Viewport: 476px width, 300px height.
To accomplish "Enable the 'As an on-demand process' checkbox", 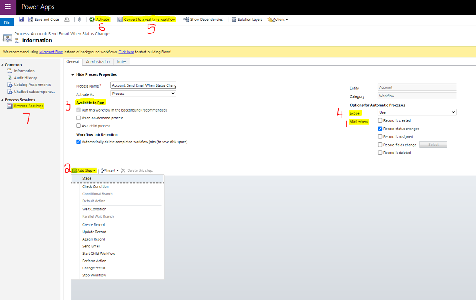I will point(79,118).
